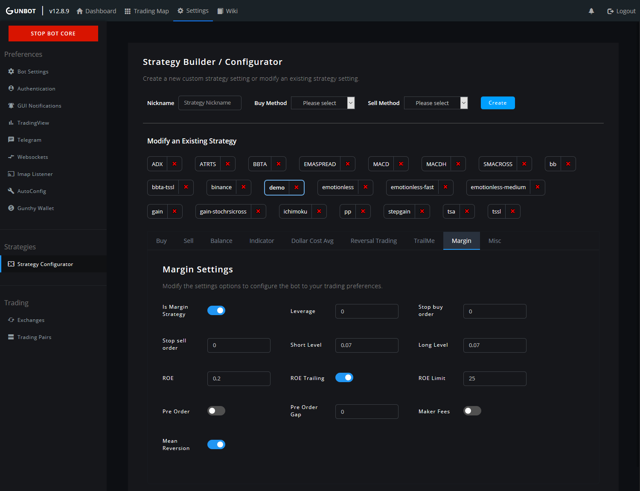This screenshot has height=491, width=640.
Task: Remove the MACD strategy using red X
Action: (x=401, y=164)
